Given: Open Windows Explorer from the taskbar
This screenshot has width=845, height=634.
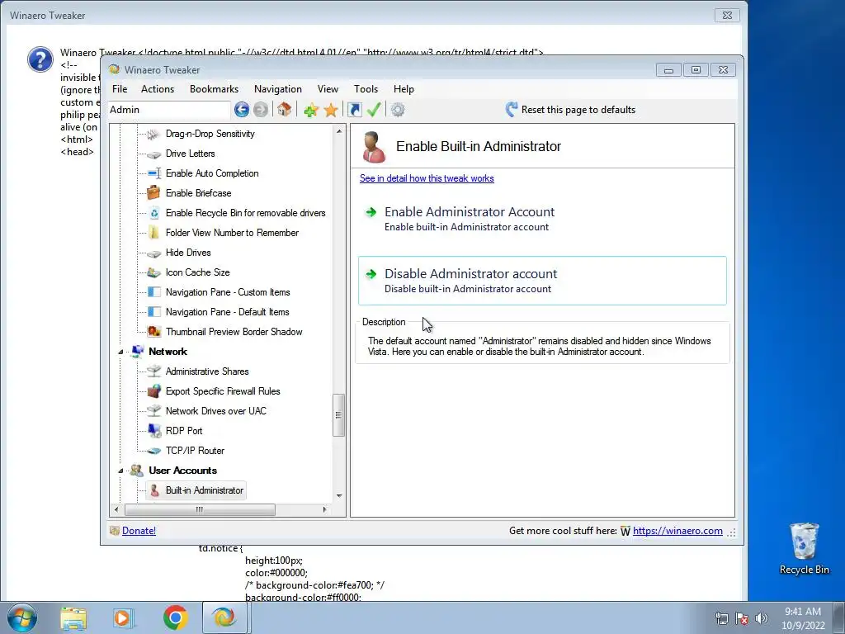Looking at the screenshot, I should [x=73, y=617].
